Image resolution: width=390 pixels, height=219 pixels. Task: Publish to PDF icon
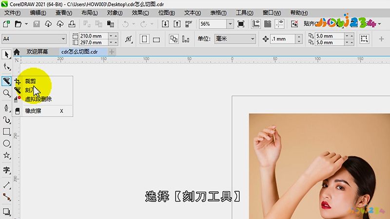click(189, 24)
